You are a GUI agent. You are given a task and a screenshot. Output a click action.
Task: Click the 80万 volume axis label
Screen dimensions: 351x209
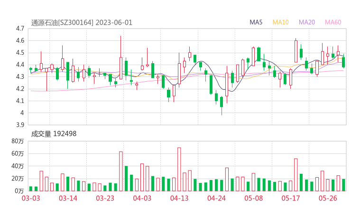pos(18,141)
